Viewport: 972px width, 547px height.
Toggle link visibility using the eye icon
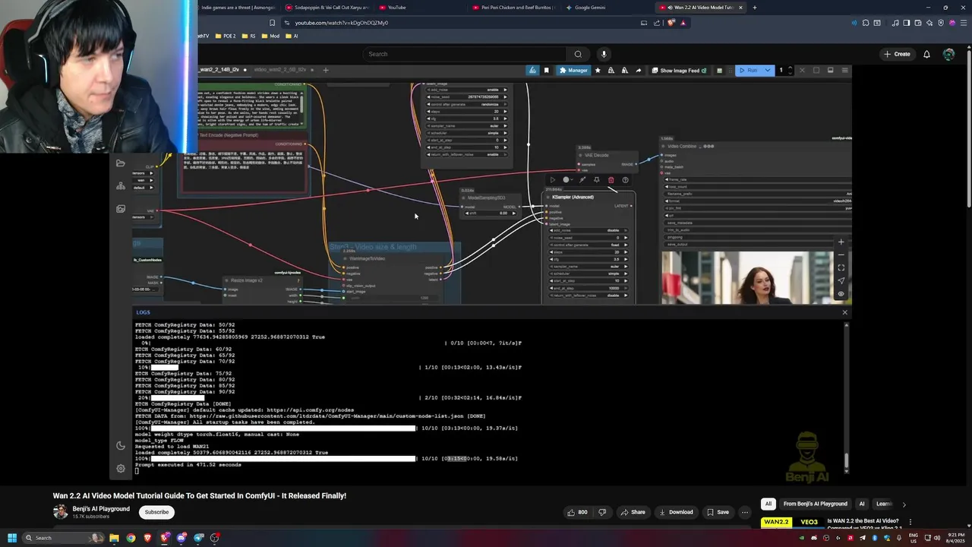[x=841, y=293]
